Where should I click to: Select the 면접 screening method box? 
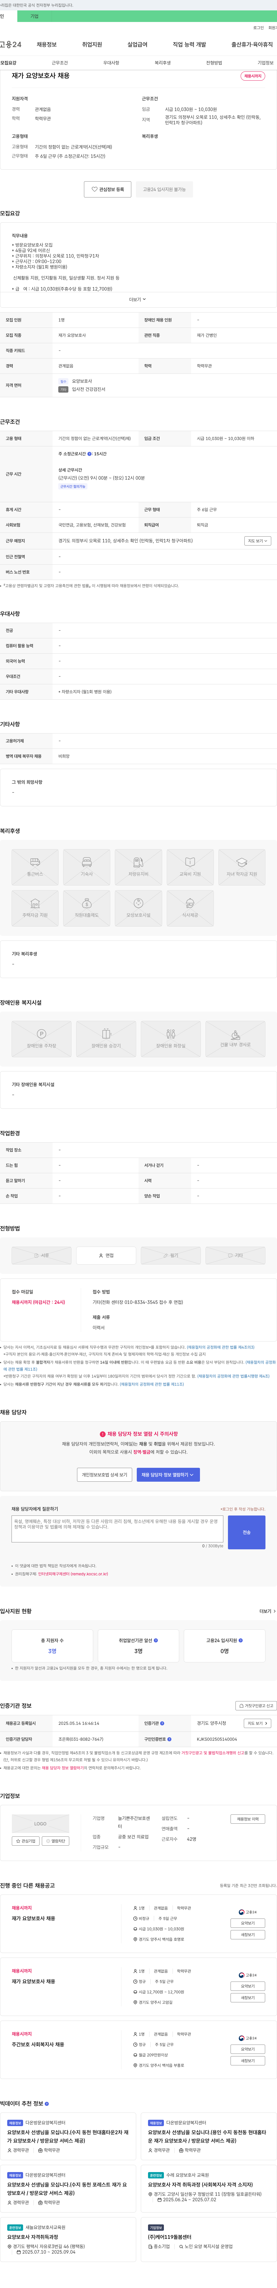(x=106, y=1255)
